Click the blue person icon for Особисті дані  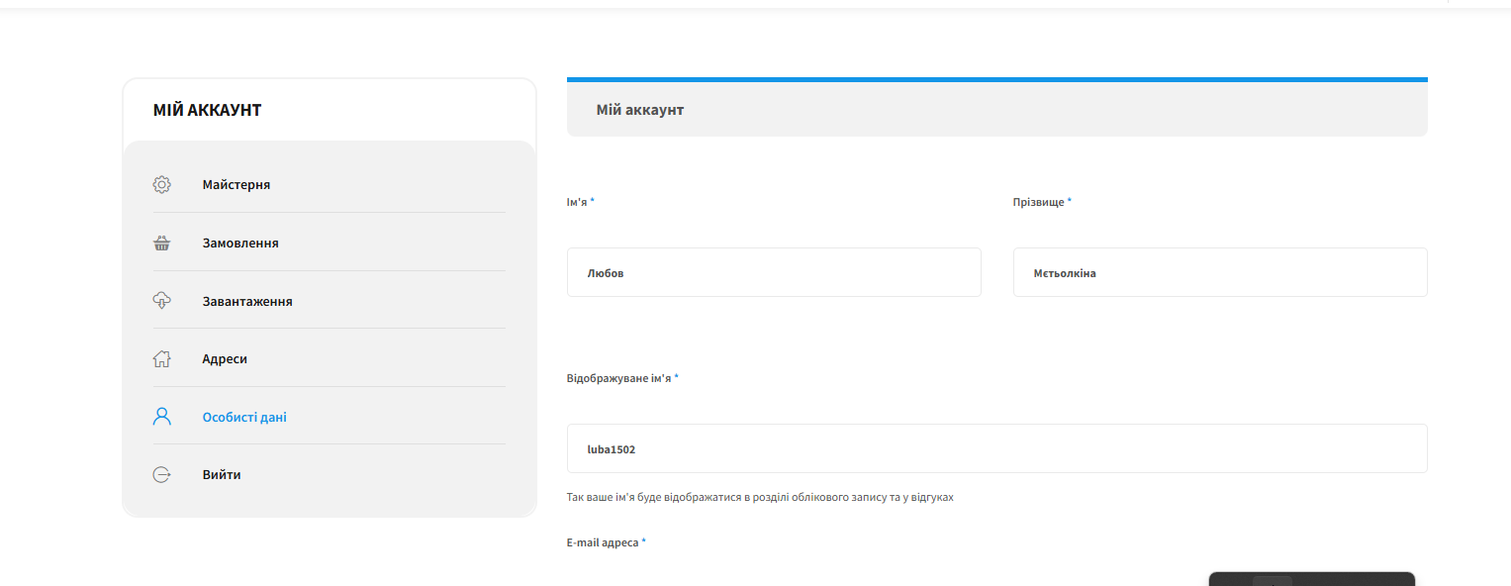click(162, 417)
